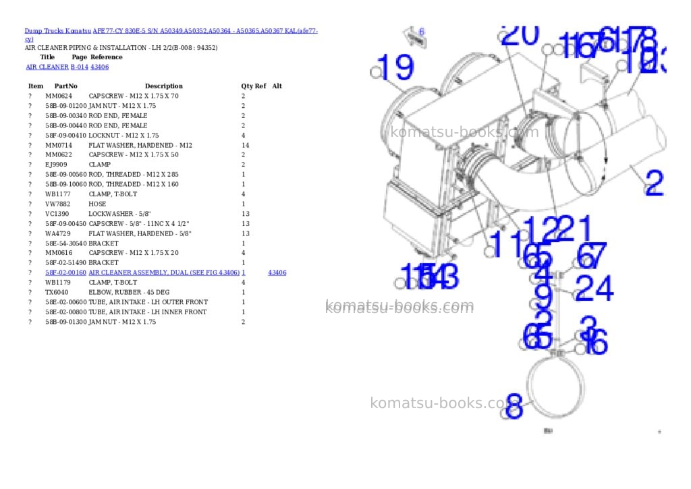This screenshot has width=691, height=489.
Task: Select CAPSCREW - M12 X 1.75 X 20 description
Action: click(134, 253)
